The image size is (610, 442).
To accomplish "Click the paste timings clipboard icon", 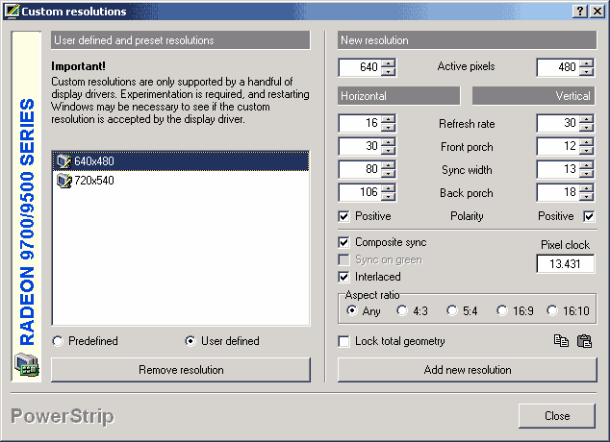I will tap(583, 341).
